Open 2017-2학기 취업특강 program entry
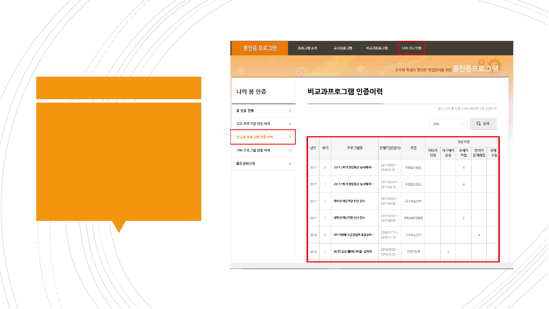 (353, 167)
